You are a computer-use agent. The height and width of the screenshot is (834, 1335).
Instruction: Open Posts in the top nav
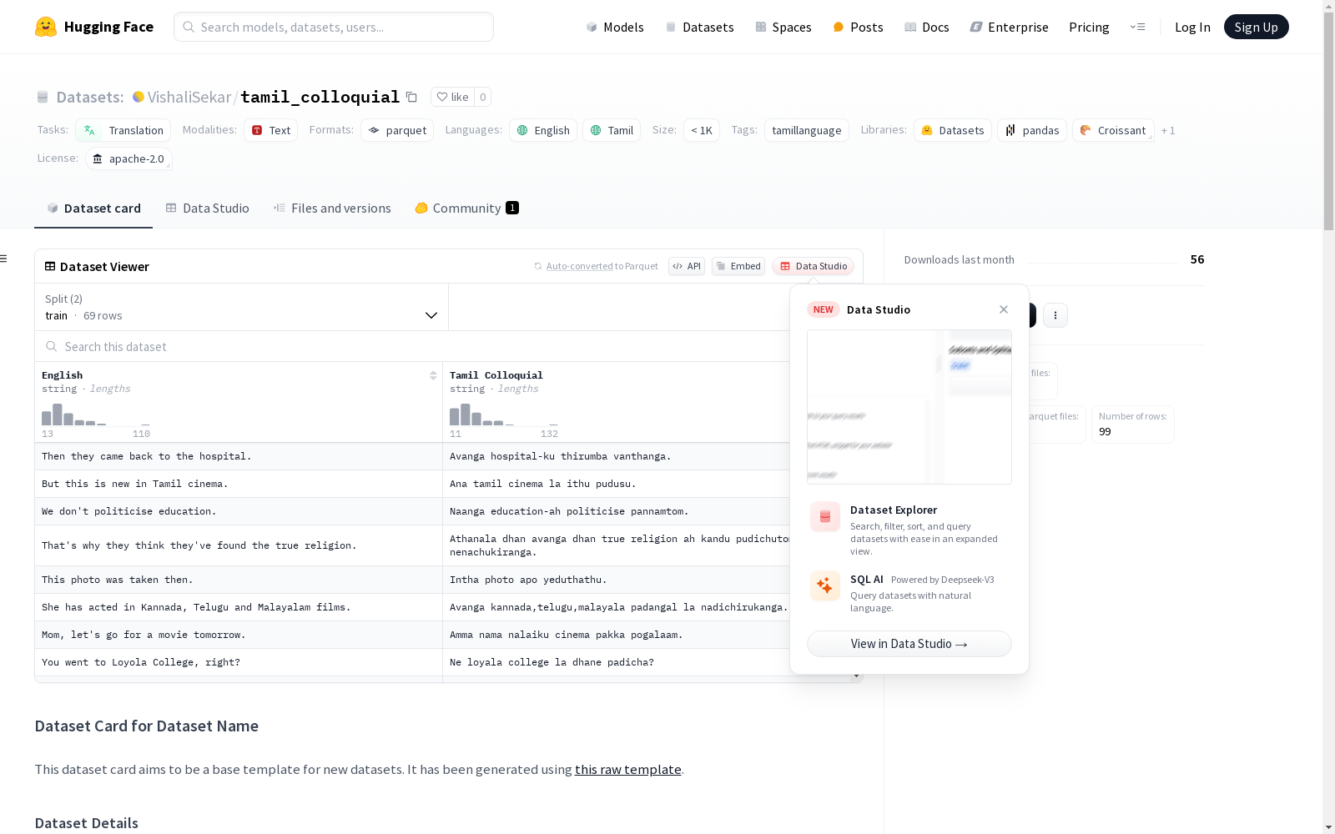tap(859, 27)
